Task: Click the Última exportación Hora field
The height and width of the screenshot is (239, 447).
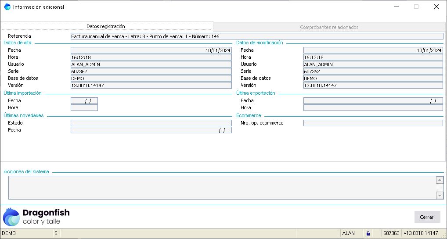Action: click(x=373, y=108)
